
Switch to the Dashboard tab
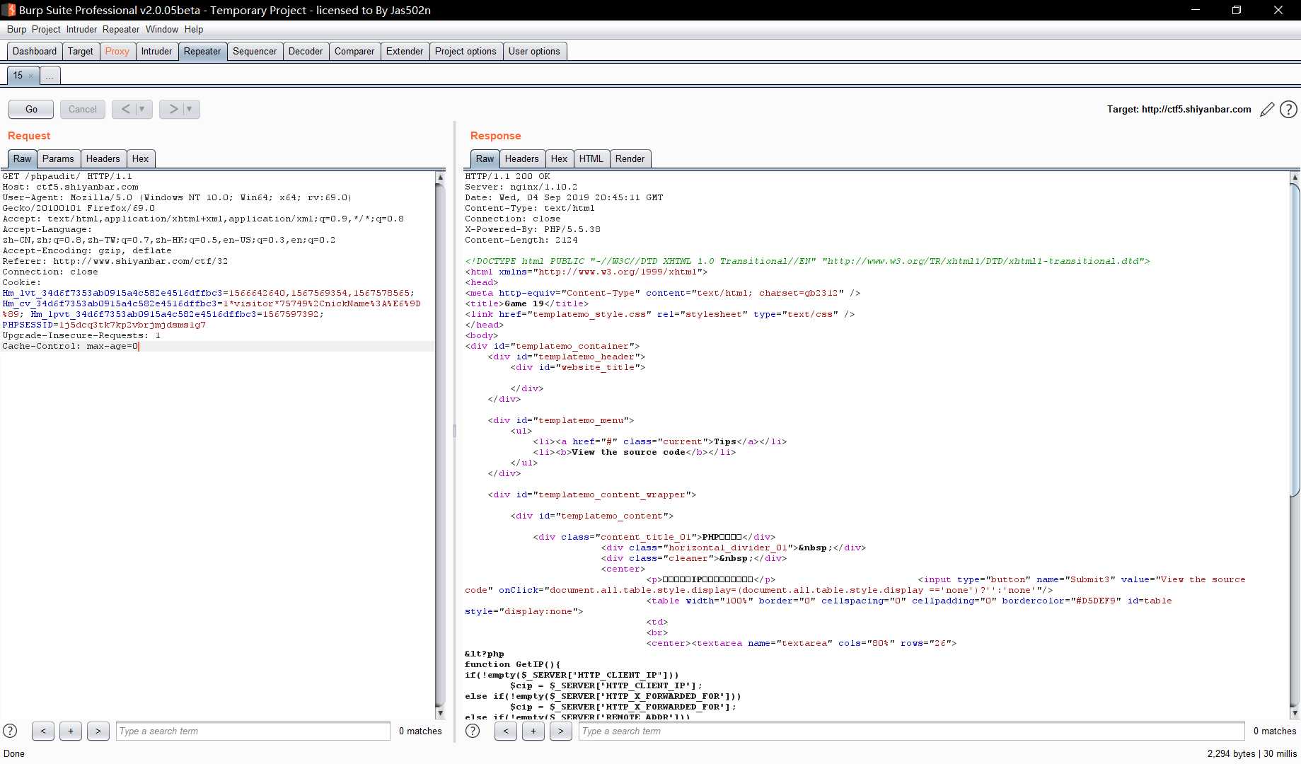[35, 51]
